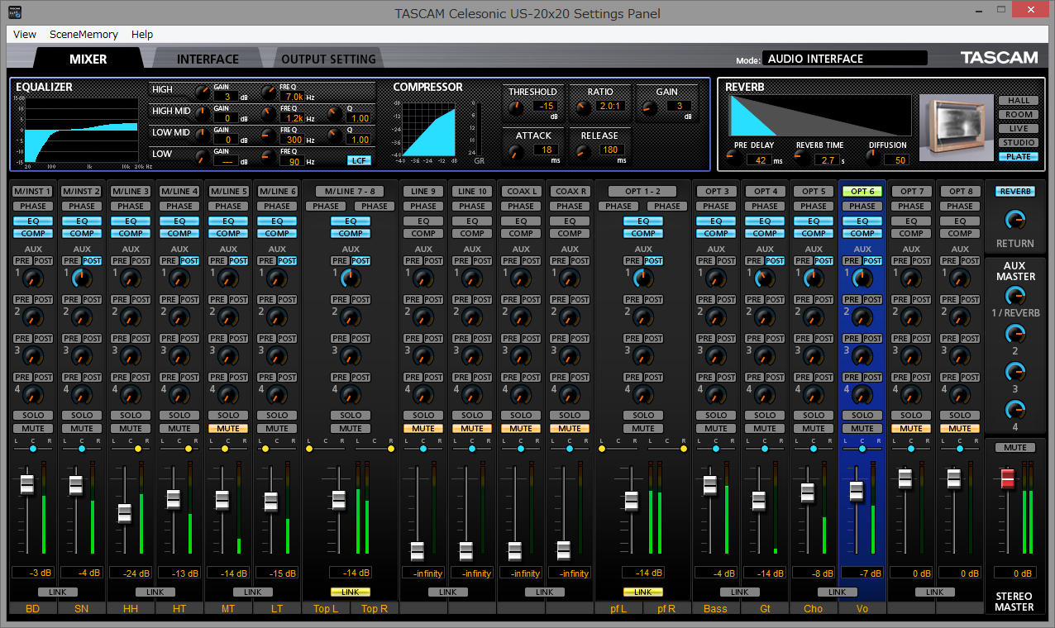Select the M/LINE 7 - 8 channel
This screenshot has width=1055, height=628.
tap(351, 192)
